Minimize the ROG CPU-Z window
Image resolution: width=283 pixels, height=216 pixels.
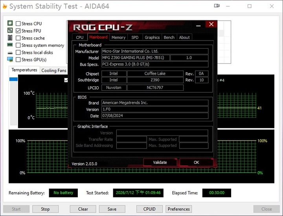coord(198,26)
